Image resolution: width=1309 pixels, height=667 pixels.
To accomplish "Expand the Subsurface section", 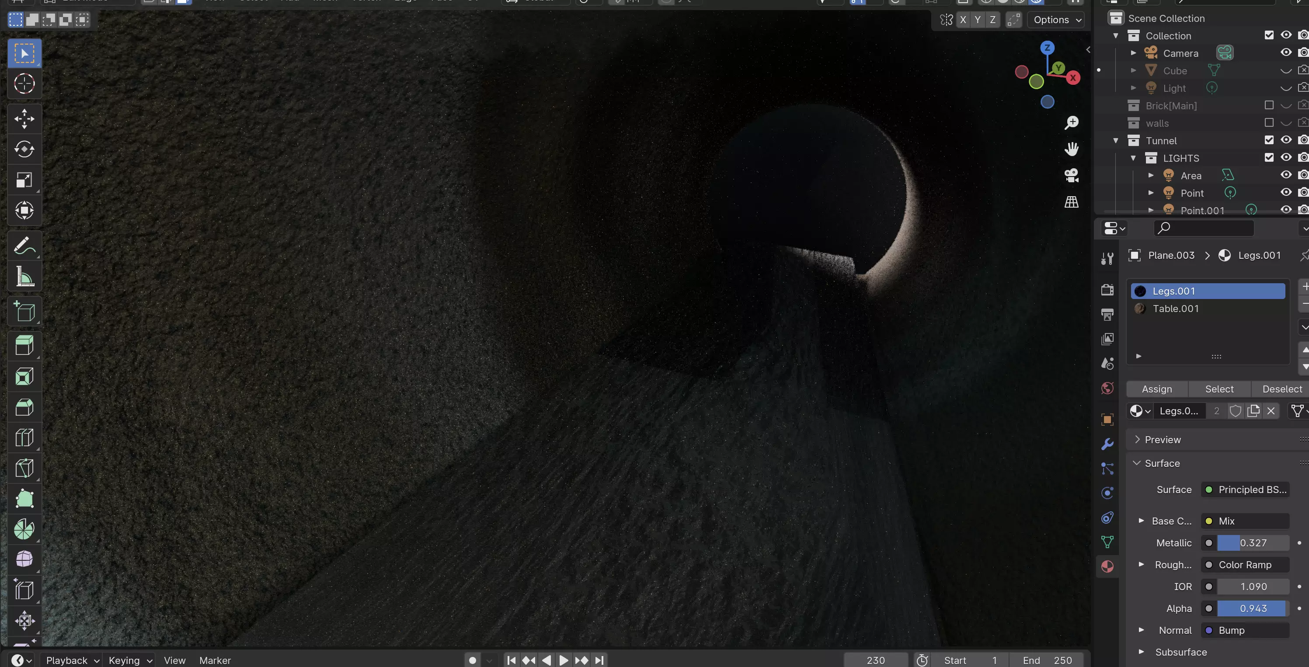I will click(1141, 652).
